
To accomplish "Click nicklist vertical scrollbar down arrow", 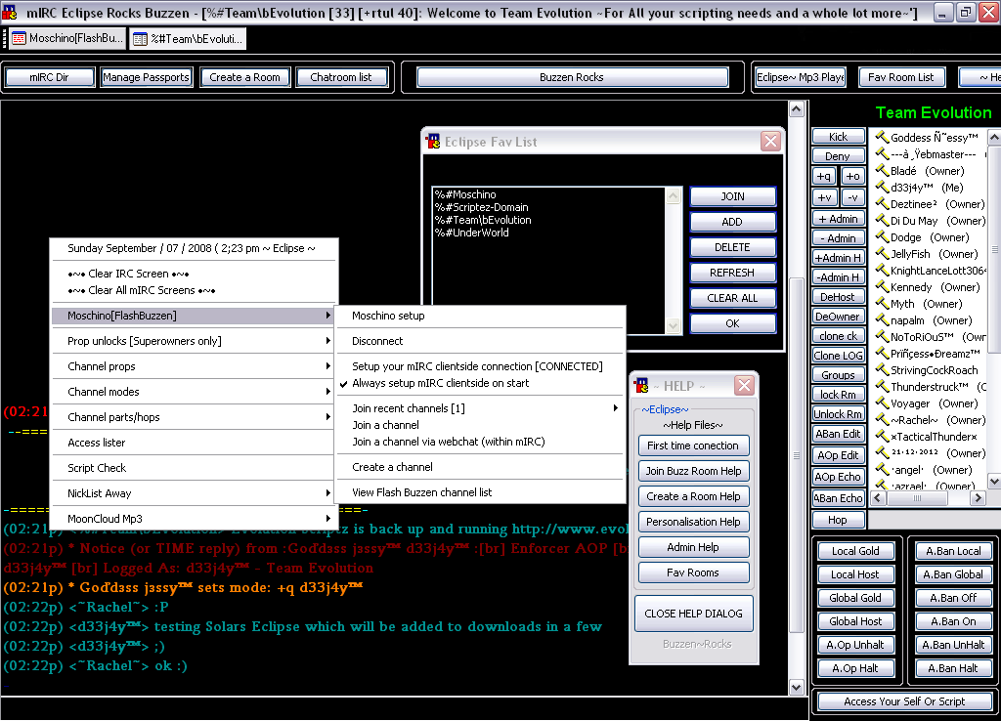I will click(994, 481).
